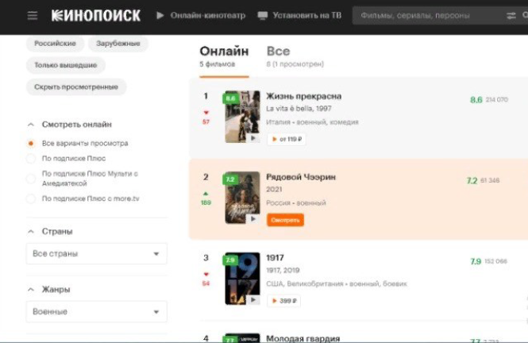The width and height of the screenshot is (528, 343).
Task: Open the Военные genre dropdown
Action: 97,311
